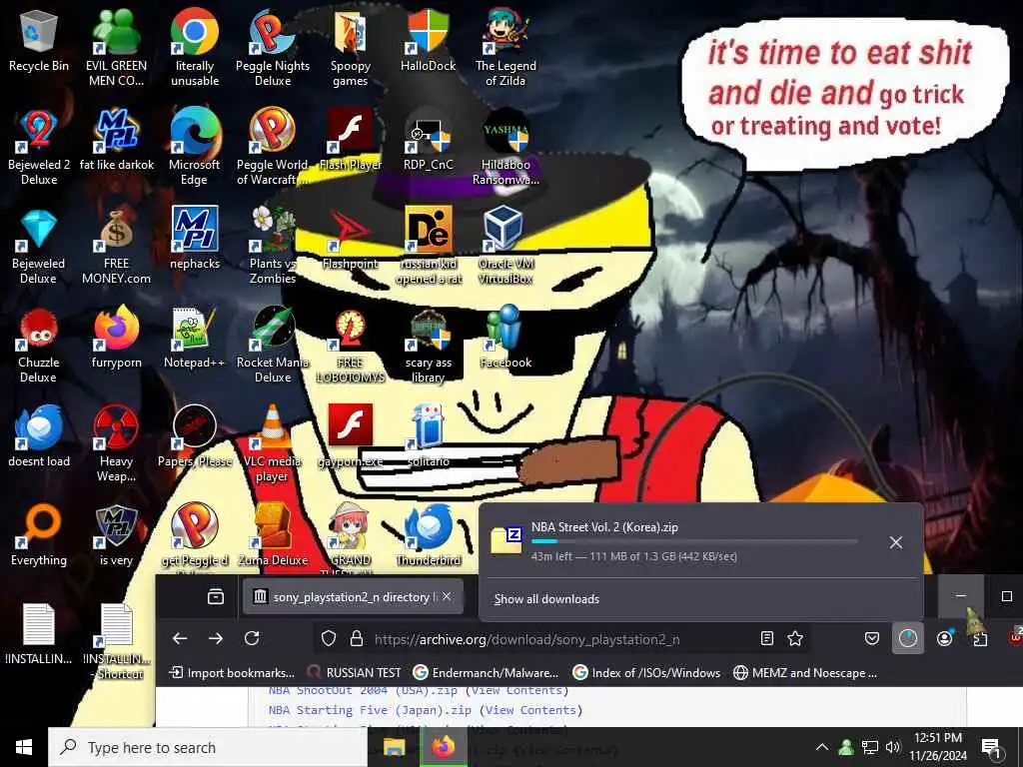
Task: Open the Papers, Please shortcut
Action: [195, 435]
